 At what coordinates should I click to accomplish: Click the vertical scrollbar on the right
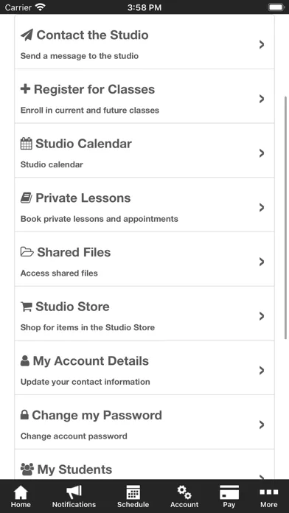point(285,218)
